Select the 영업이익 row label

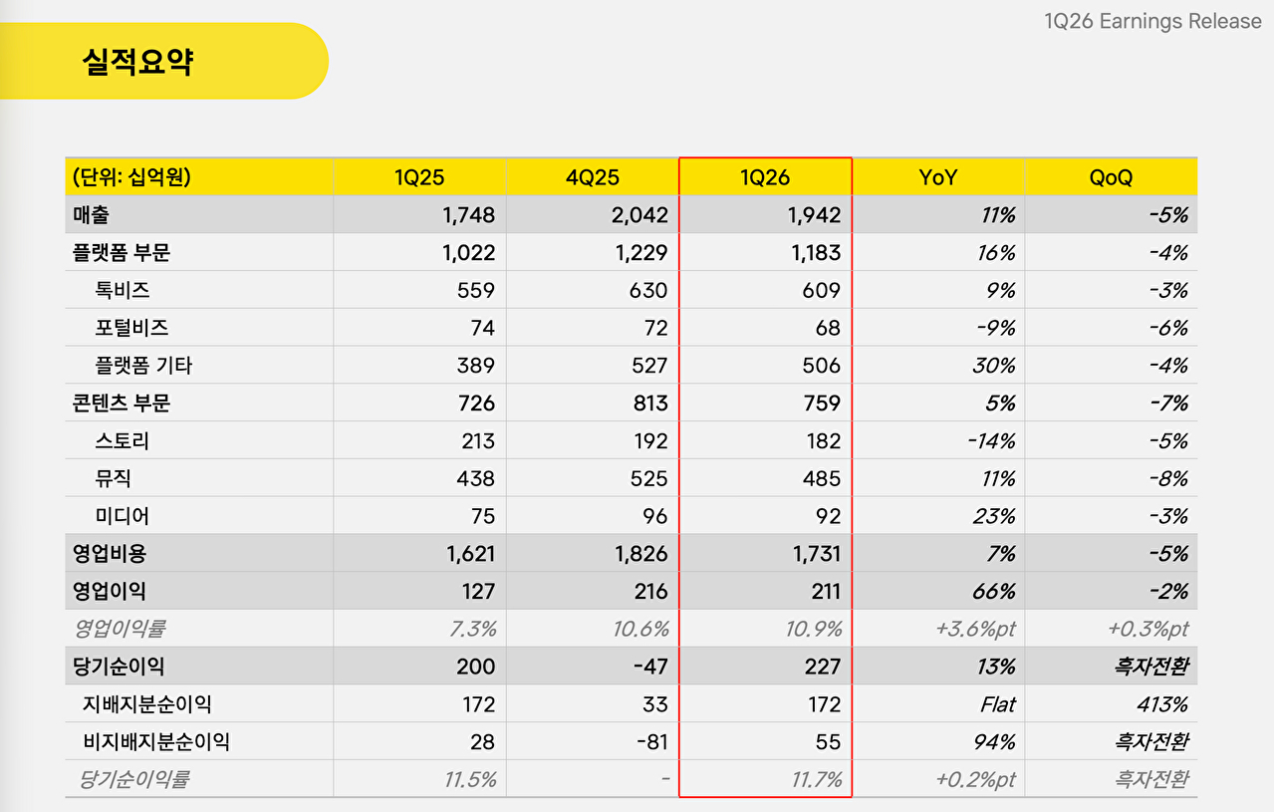coord(109,591)
